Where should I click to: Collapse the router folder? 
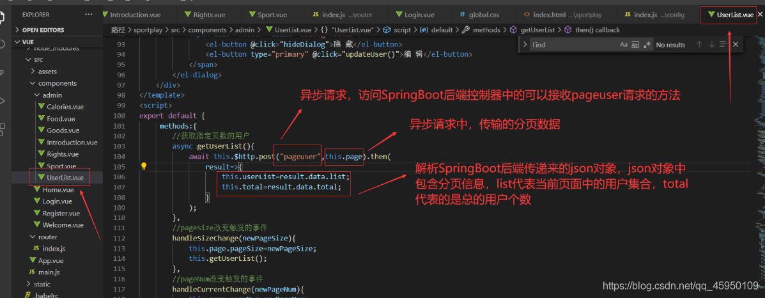[43, 237]
